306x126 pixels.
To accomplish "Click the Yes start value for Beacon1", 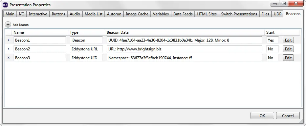I will (273, 40).
